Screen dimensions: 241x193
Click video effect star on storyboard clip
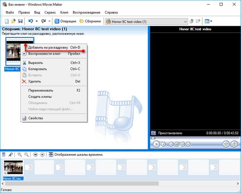point(5,173)
